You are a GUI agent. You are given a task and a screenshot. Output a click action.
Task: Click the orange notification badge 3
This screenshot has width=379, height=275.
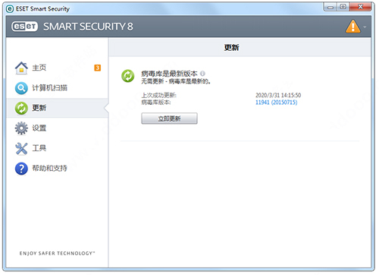tap(98, 68)
